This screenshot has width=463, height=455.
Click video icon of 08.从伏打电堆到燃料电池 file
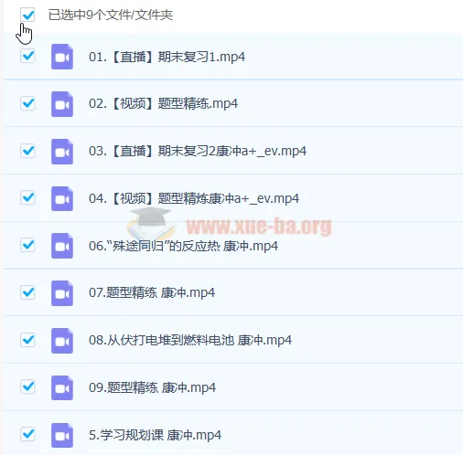click(x=62, y=341)
